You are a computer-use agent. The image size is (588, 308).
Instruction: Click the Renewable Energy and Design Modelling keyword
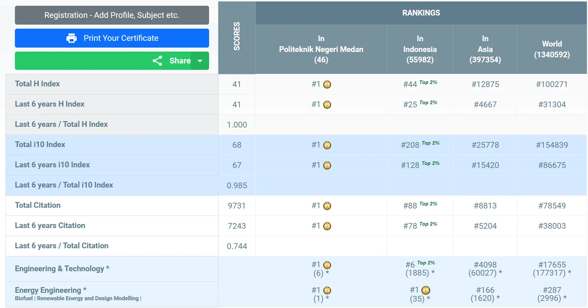point(88,299)
